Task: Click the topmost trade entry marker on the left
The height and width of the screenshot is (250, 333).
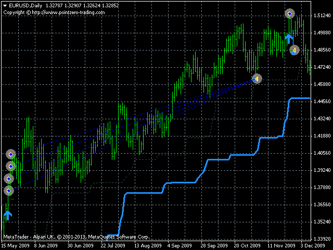Action: coord(10,154)
